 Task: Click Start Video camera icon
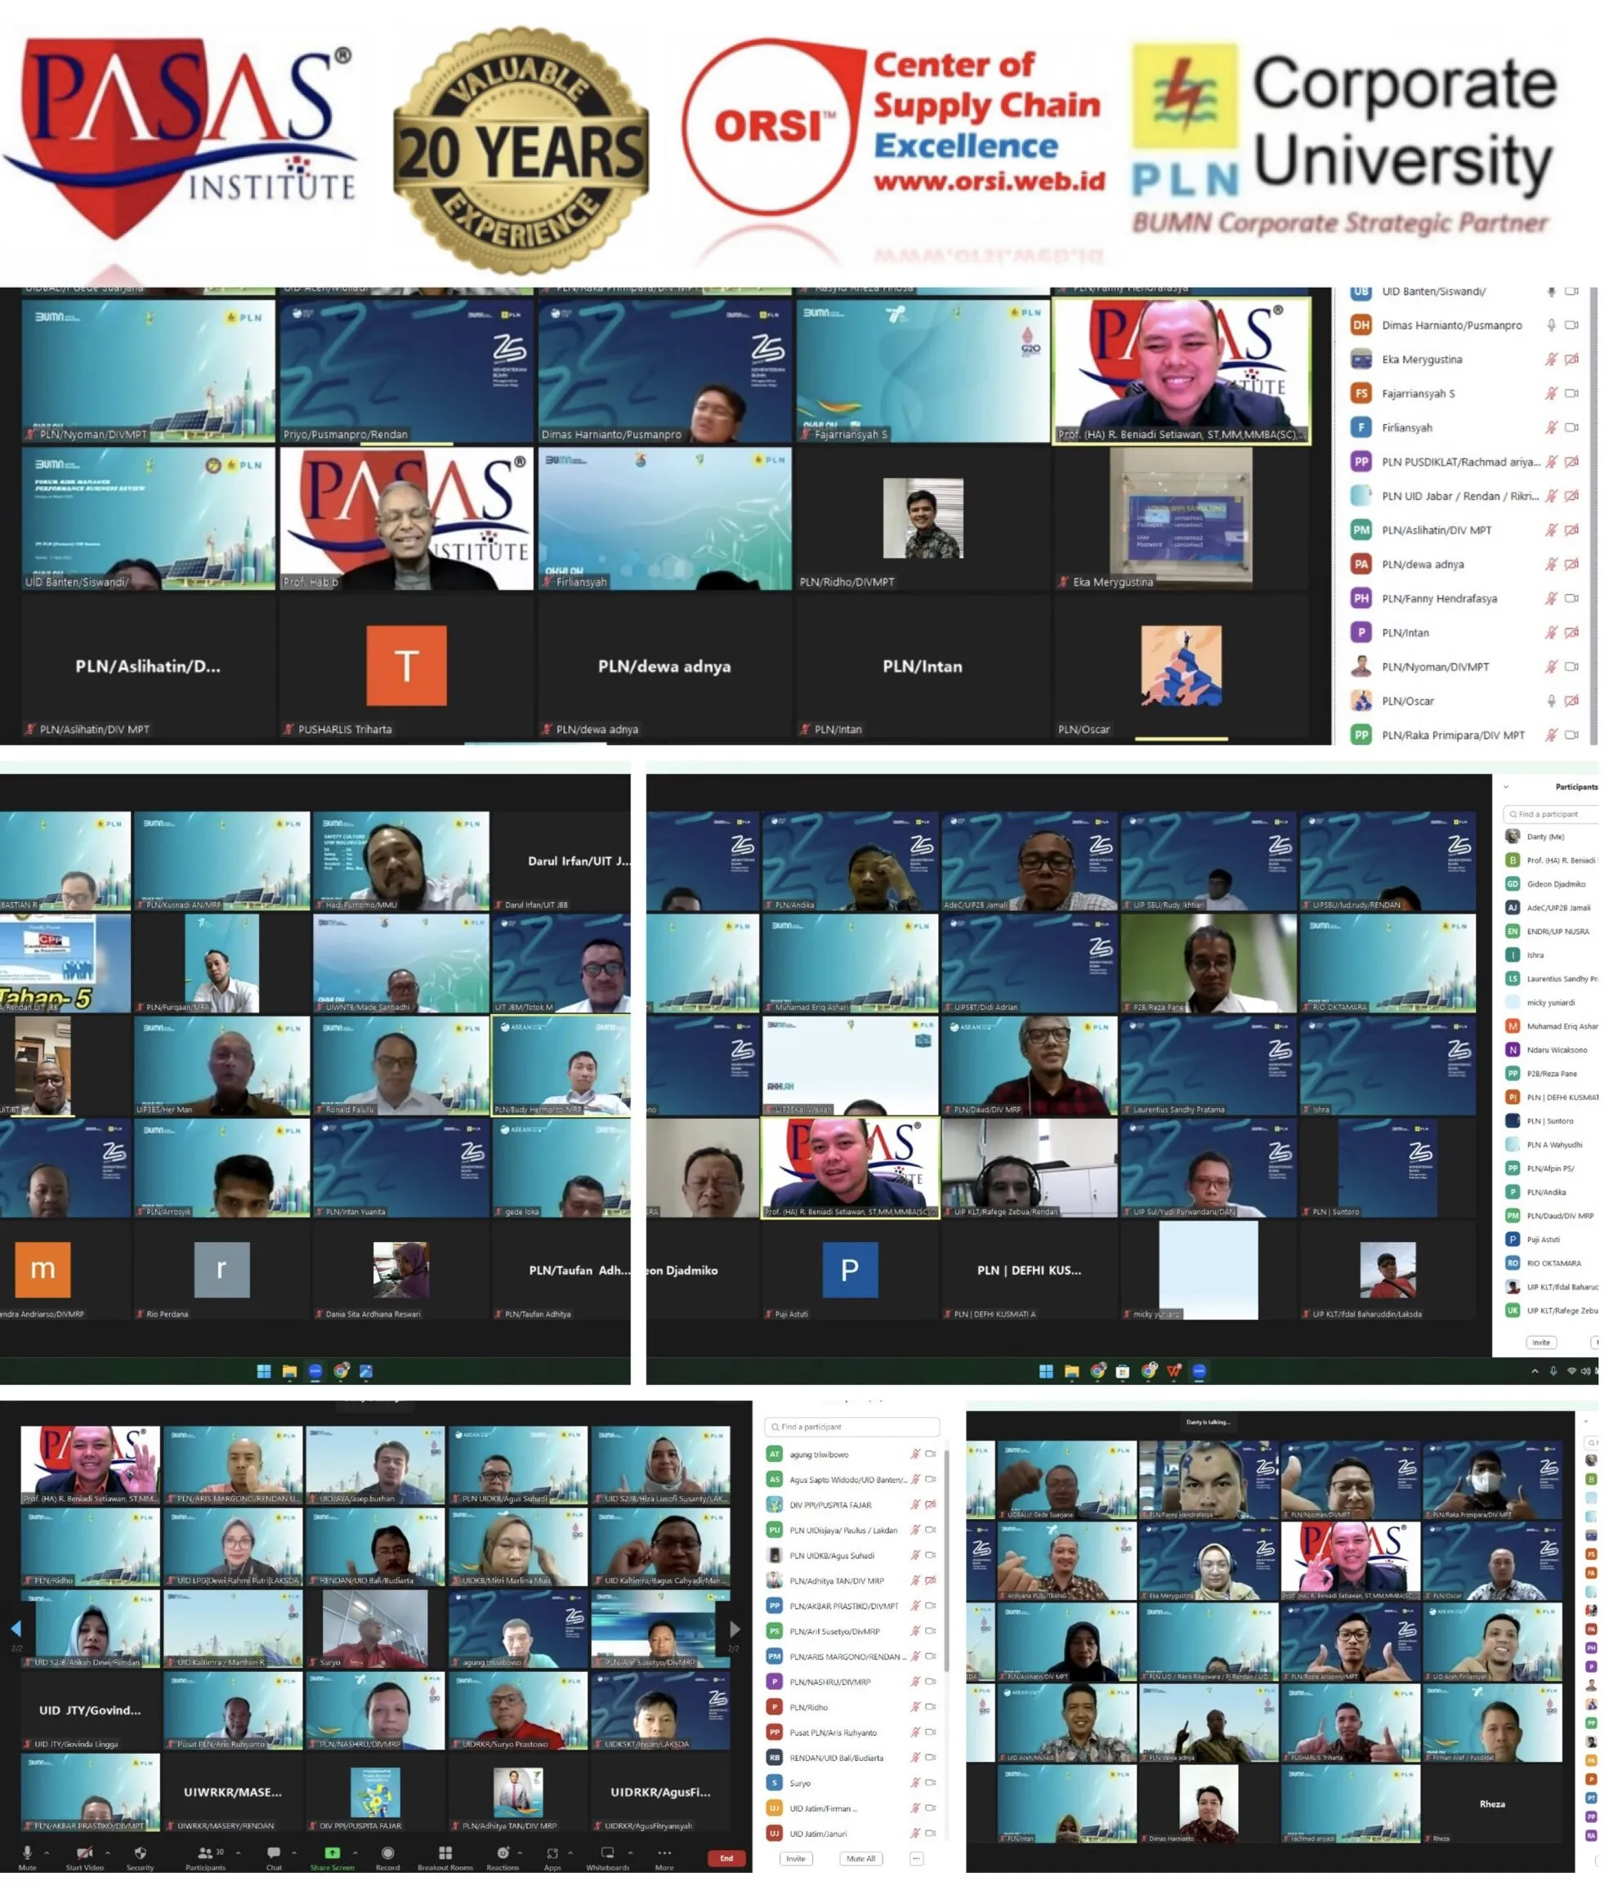point(84,1852)
